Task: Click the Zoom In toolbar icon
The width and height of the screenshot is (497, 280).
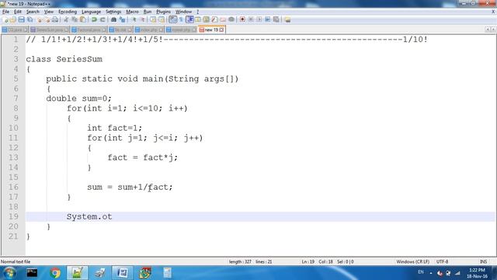Action: click(134, 19)
